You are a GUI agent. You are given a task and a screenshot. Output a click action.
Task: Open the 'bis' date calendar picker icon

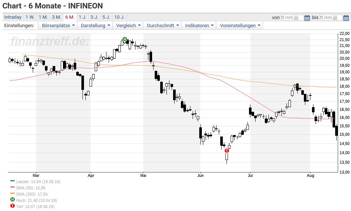pos(346,18)
